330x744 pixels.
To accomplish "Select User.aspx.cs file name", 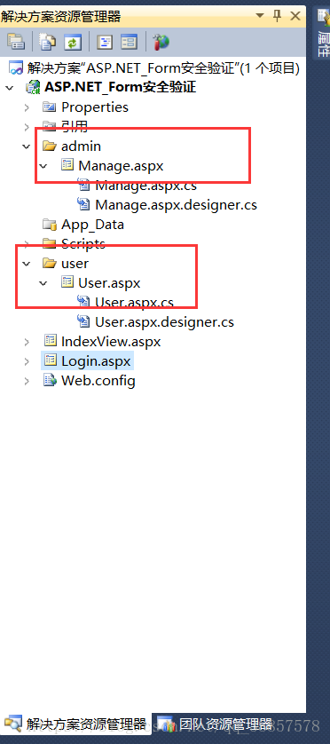I will (134, 302).
